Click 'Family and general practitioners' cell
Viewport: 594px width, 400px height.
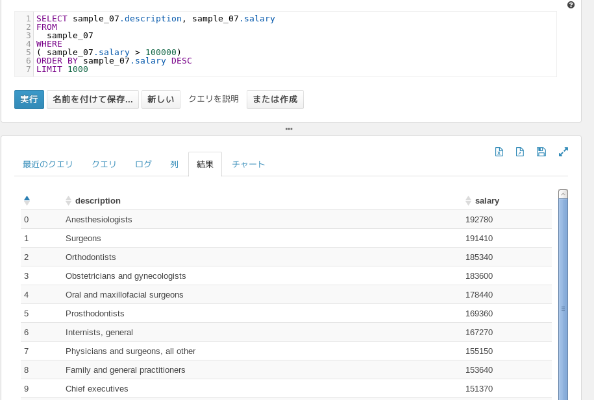[125, 370]
